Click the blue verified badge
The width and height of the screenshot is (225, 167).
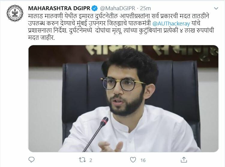tap(95, 8)
